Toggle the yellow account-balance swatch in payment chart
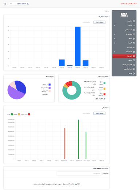The image size is (140, 191). point(104,89)
